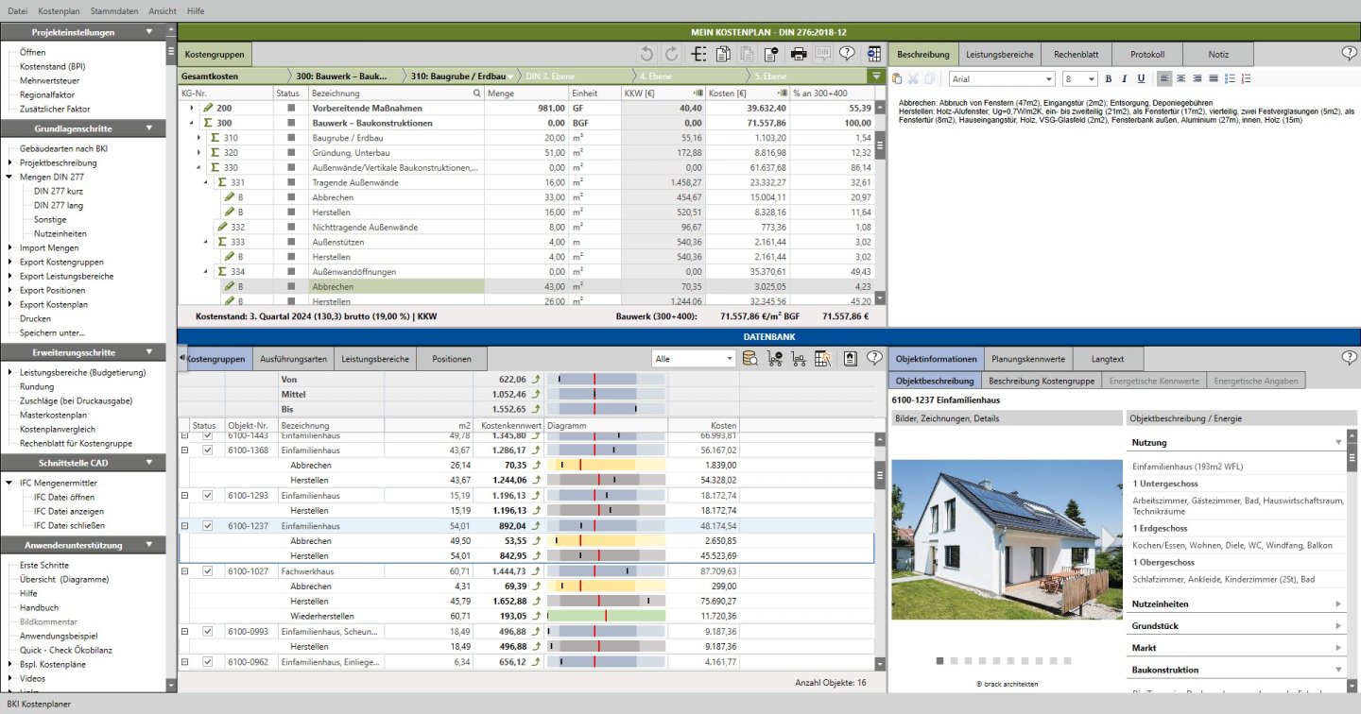1361x714 pixels.
Task: Toggle bold formatting in the Beschreibung editor
Action: pos(1108,78)
